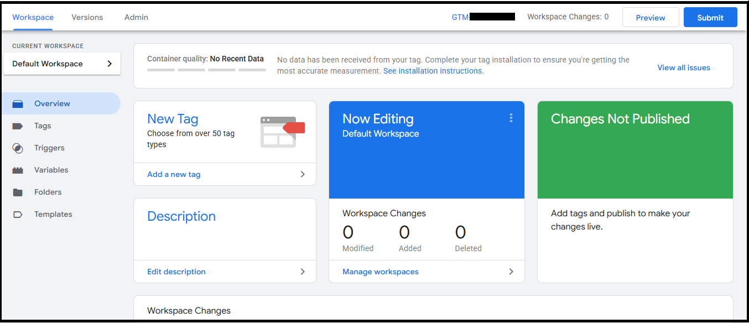This screenshot has height=323, width=749.
Task: Open the Admin tab
Action: point(136,17)
